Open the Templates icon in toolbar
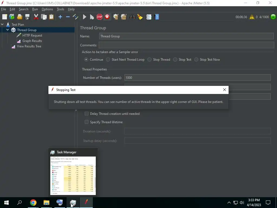The height and width of the screenshot is (208, 277). (12, 17)
